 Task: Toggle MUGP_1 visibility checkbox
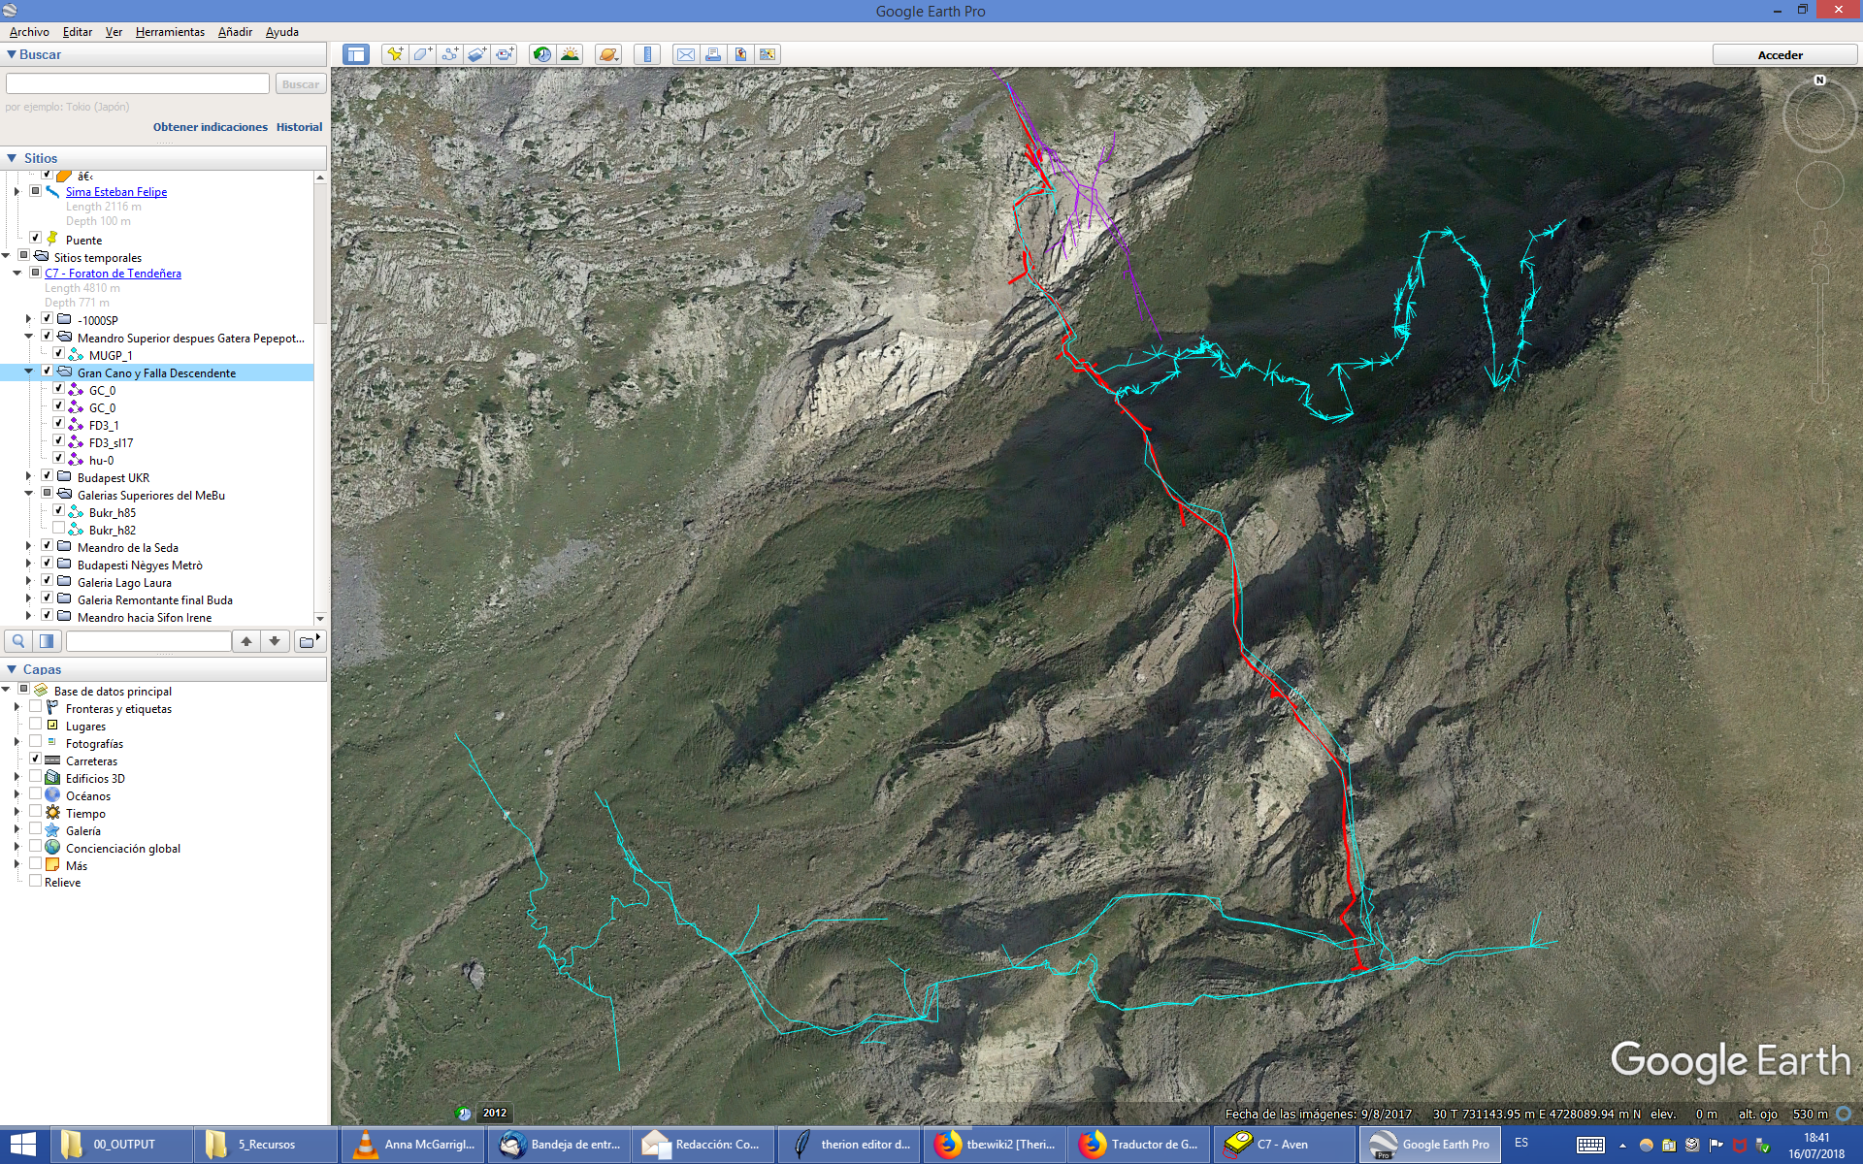59,354
